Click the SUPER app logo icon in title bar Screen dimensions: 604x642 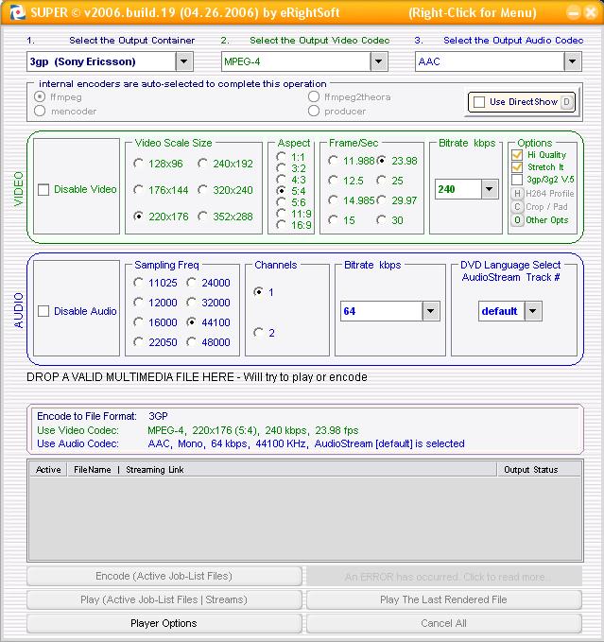tap(17, 12)
